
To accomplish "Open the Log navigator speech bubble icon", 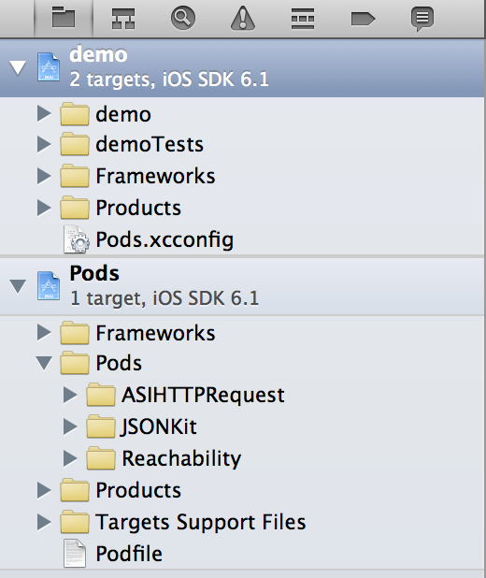I will [x=422, y=19].
